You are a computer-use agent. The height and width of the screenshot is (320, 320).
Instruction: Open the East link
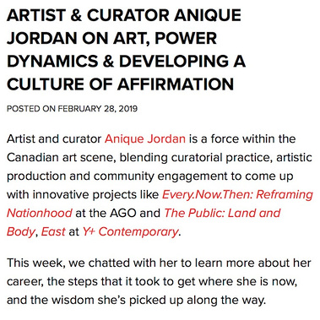pos(53,231)
